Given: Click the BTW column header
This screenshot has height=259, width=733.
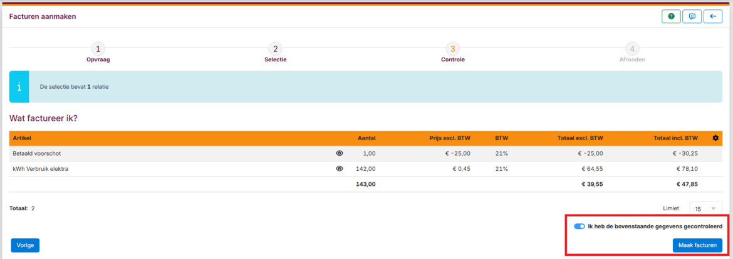Looking at the screenshot, I should pyautogui.click(x=502, y=138).
